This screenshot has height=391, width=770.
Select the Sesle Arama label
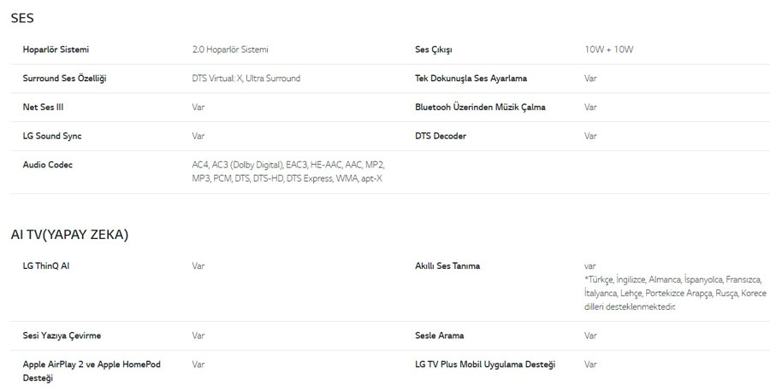point(440,336)
